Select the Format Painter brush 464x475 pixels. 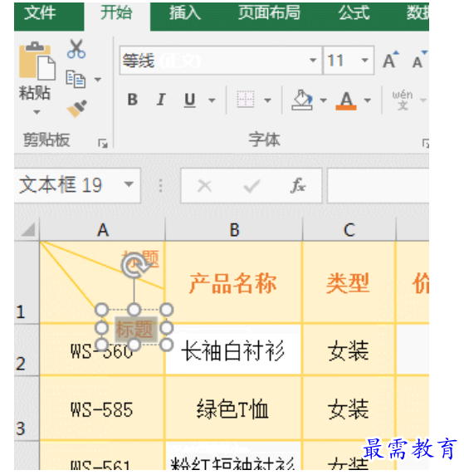click(76, 108)
